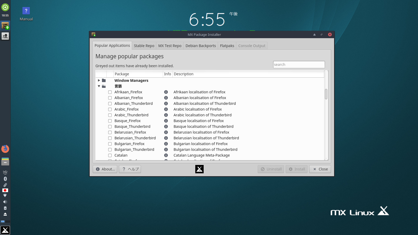Click the Install button
Screen dimensions: 418x235
tap(296, 169)
